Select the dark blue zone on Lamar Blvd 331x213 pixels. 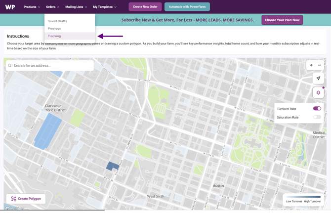tap(112, 166)
